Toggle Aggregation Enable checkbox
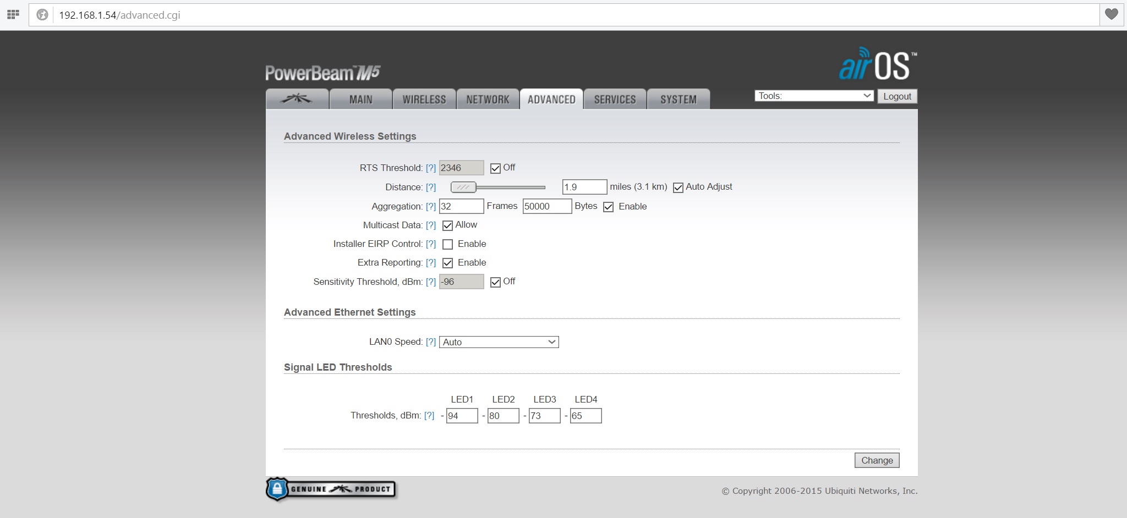This screenshot has width=1127, height=518. (x=608, y=207)
